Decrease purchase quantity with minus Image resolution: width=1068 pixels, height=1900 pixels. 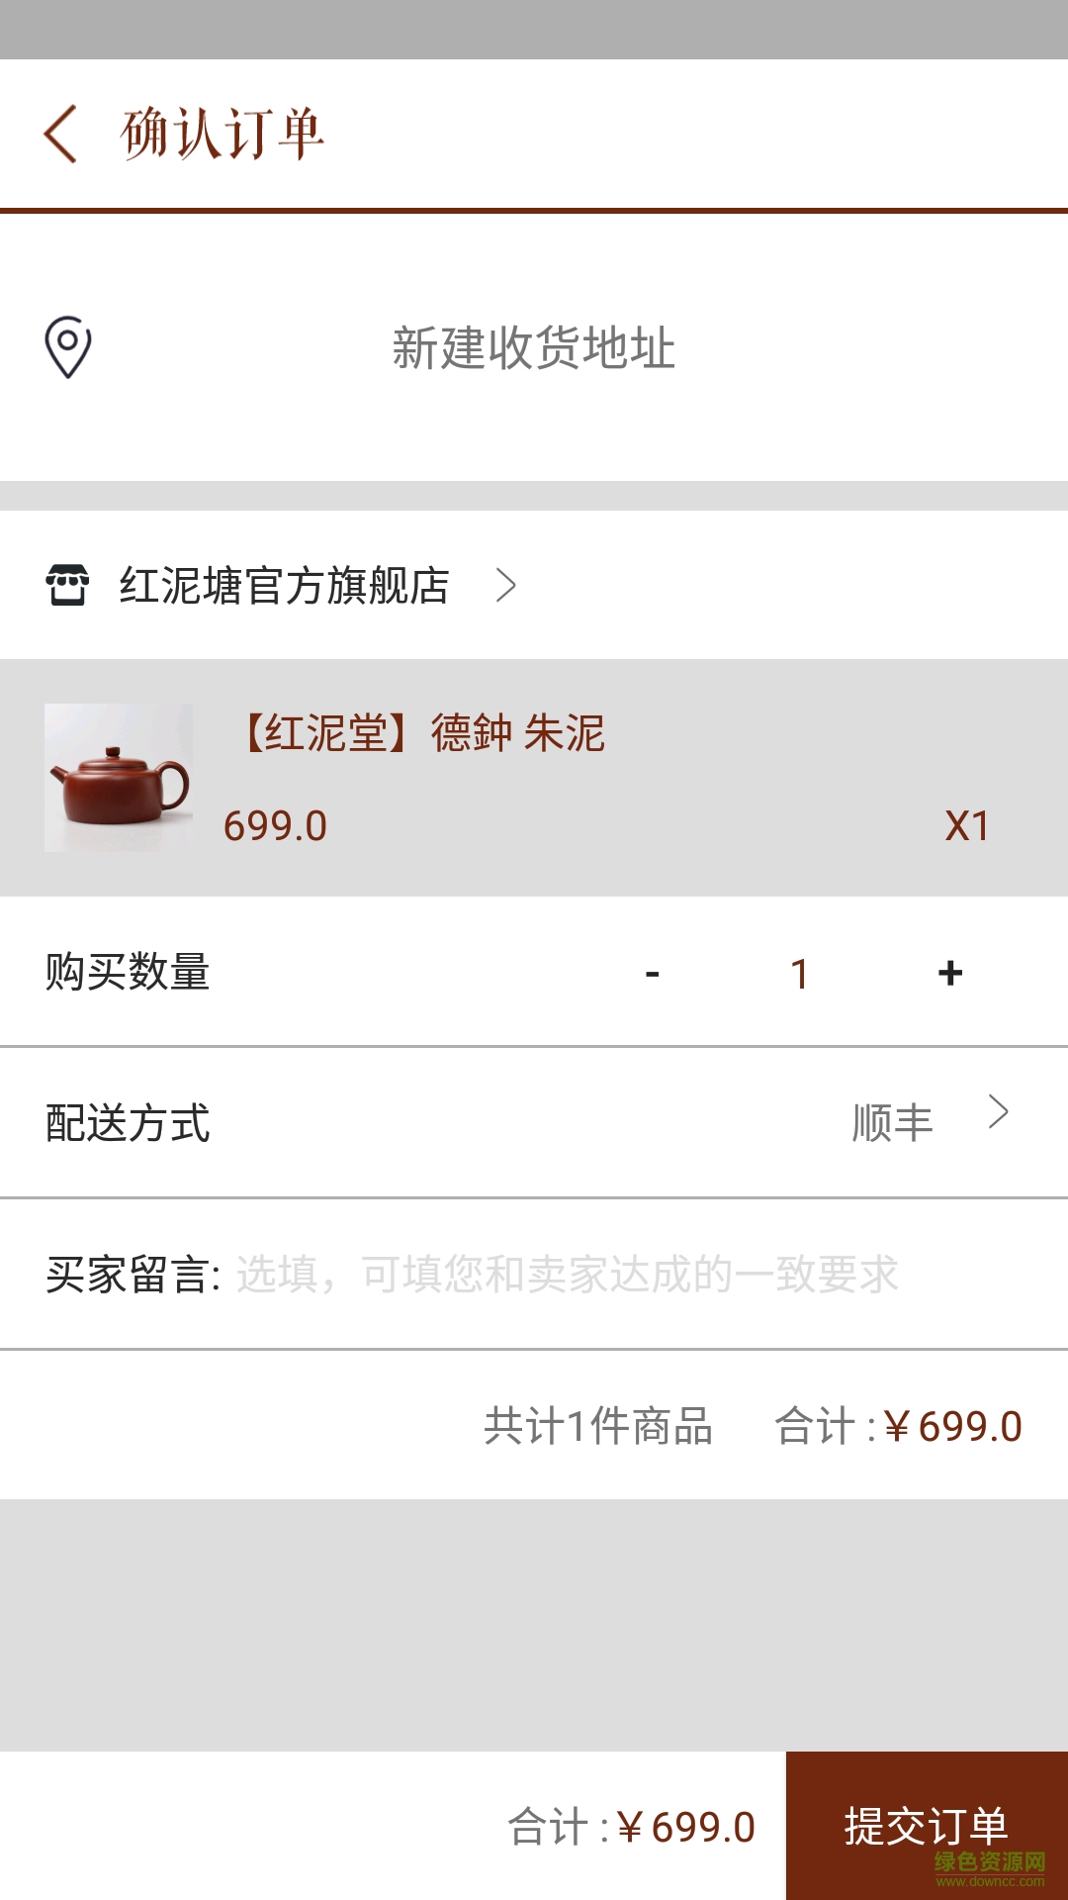653,974
